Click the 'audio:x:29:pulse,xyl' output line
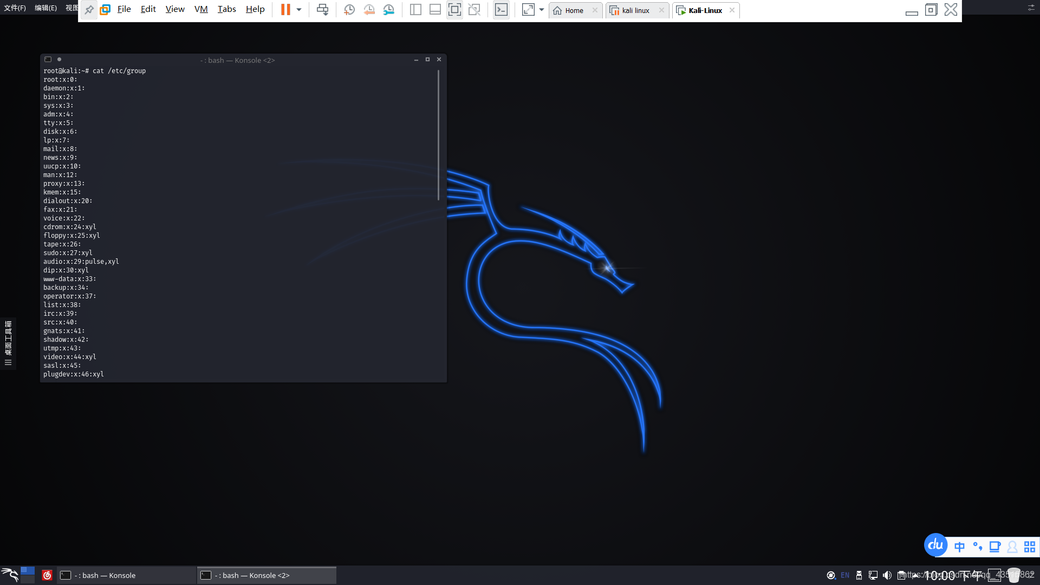The image size is (1040, 585). pos(81,262)
